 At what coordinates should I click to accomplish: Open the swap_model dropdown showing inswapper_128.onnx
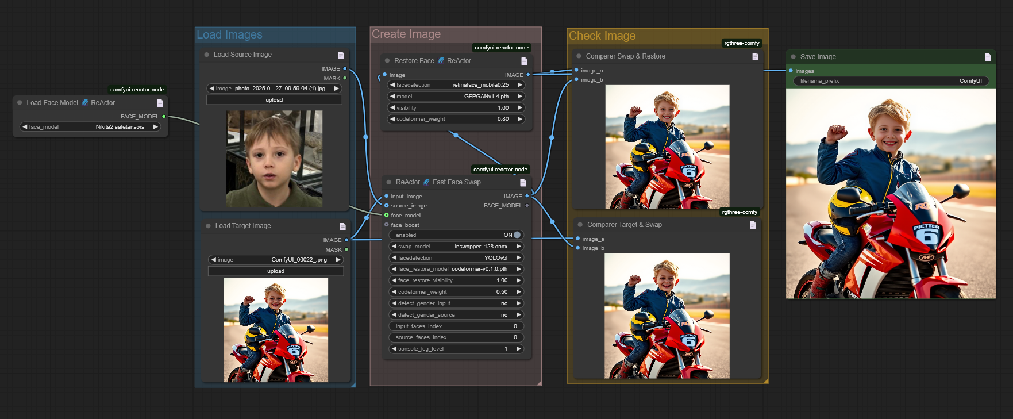(456, 247)
